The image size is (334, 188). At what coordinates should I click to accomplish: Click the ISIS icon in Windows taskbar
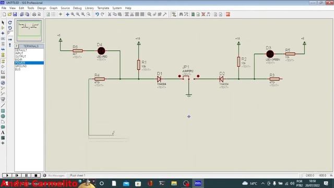click(x=198, y=183)
